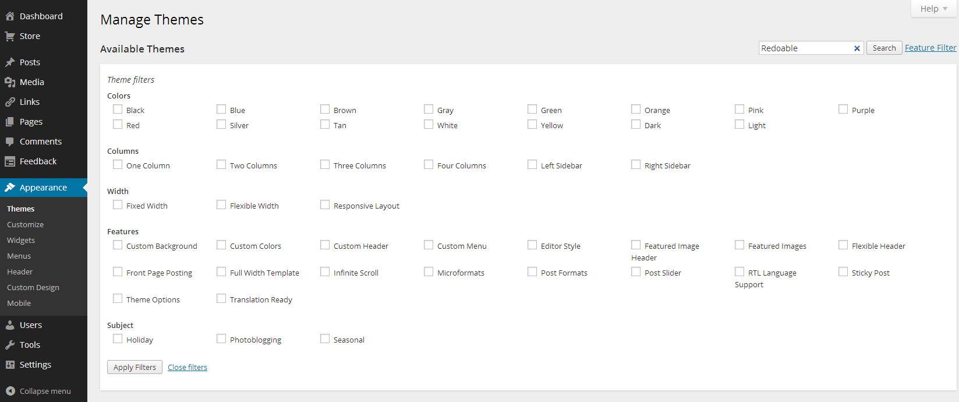Click the Links chain icon
The height and width of the screenshot is (402, 959).
pyautogui.click(x=10, y=102)
